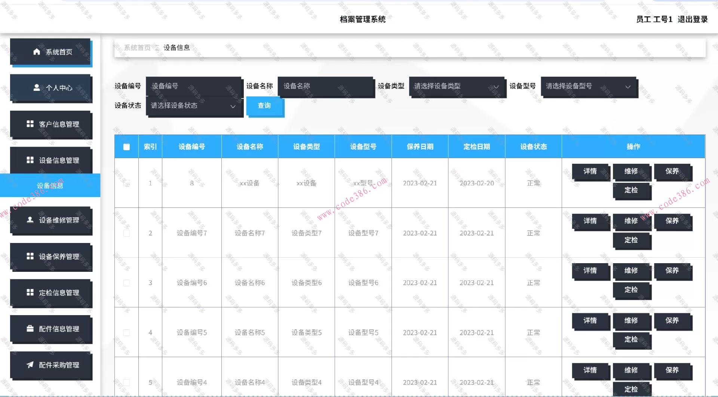Screen dimensions: 718x397
Task: Open 客户信息管理 via its grid icon
Action: (x=31, y=124)
